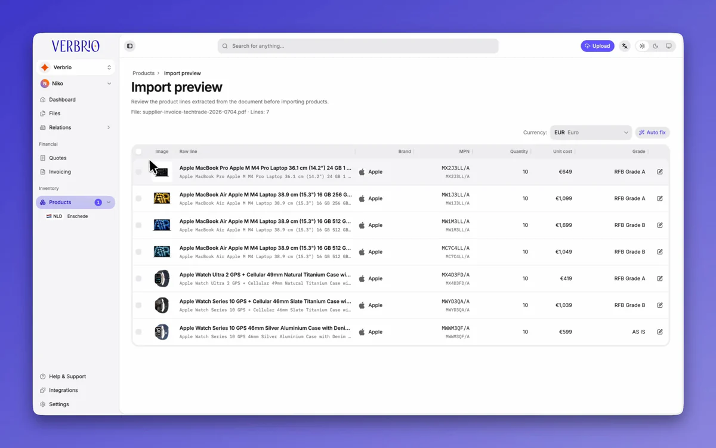
Task: Check the Watch Ultra 2 row checkbox
Action: (138, 278)
